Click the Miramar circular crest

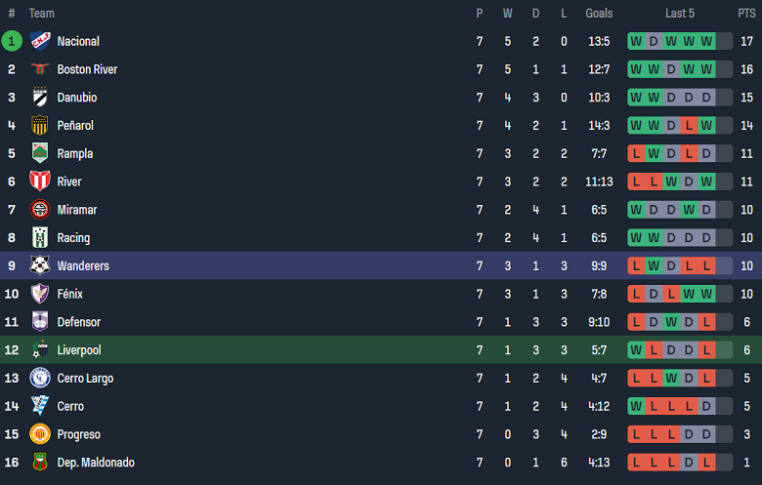click(40, 210)
